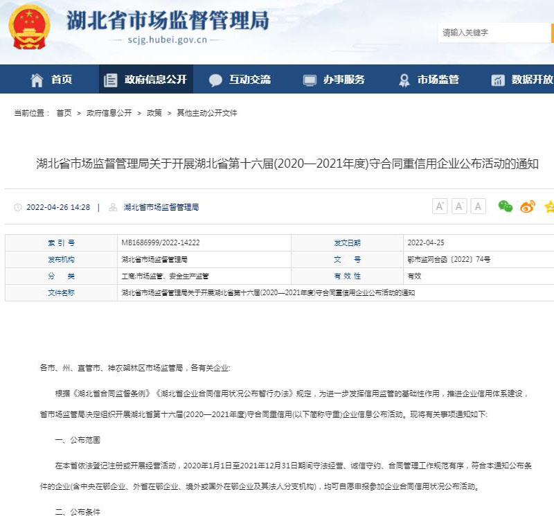Enlarge text with the A+ button

[440, 206]
